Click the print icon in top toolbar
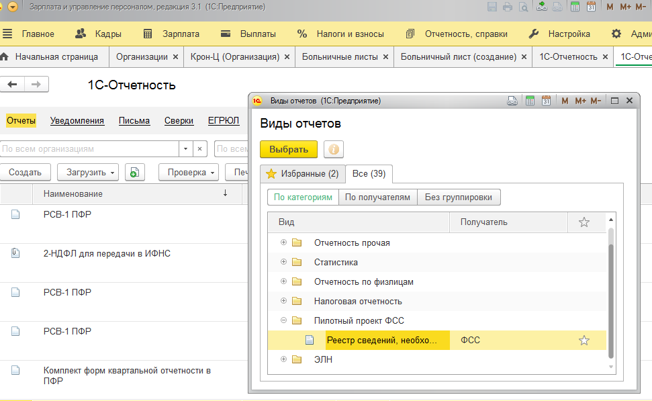 (x=507, y=7)
